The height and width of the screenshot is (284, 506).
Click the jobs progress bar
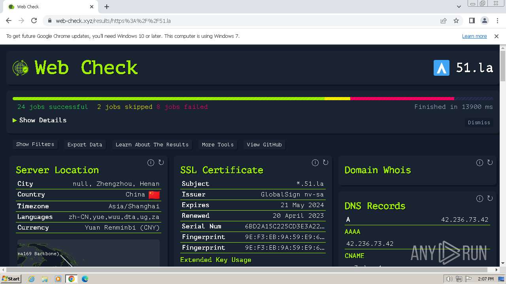(253, 99)
